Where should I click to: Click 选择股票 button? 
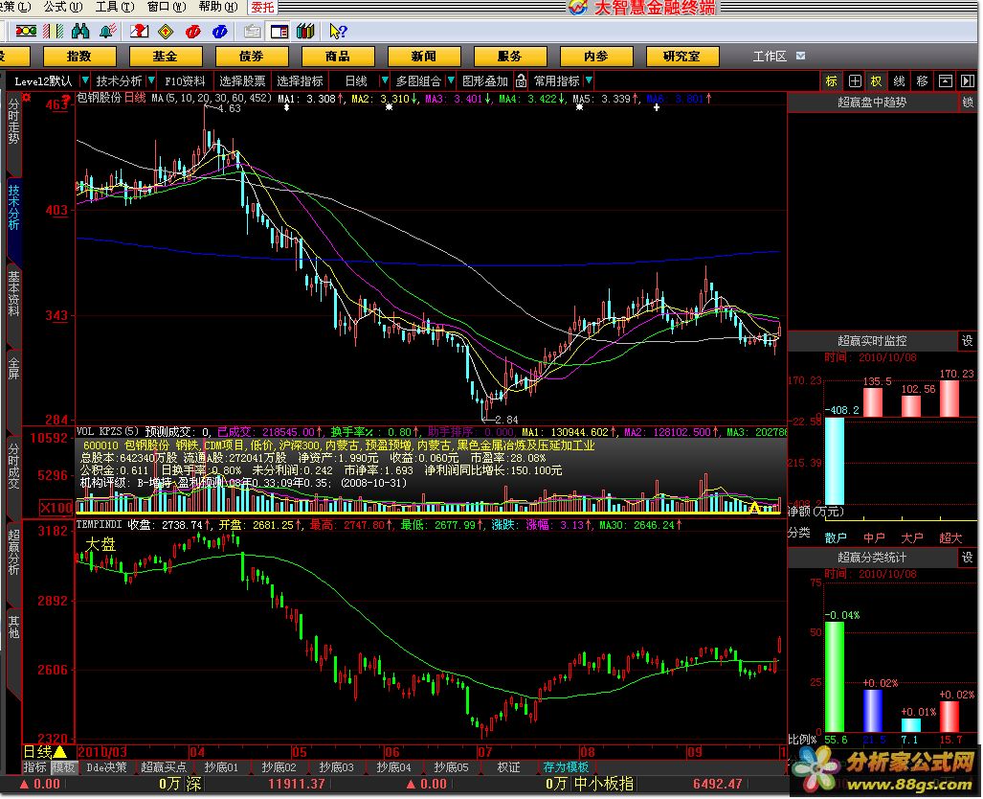point(242,81)
